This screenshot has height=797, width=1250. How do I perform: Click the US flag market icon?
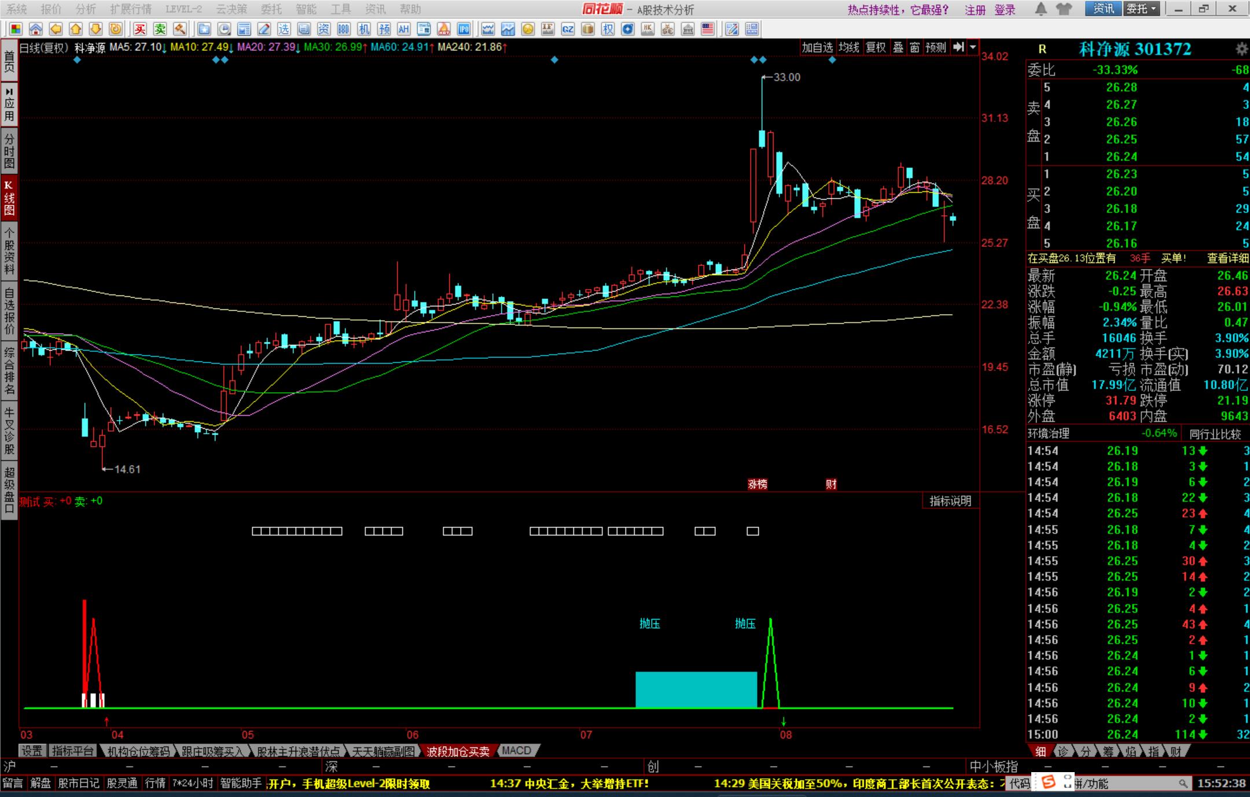coord(707,29)
